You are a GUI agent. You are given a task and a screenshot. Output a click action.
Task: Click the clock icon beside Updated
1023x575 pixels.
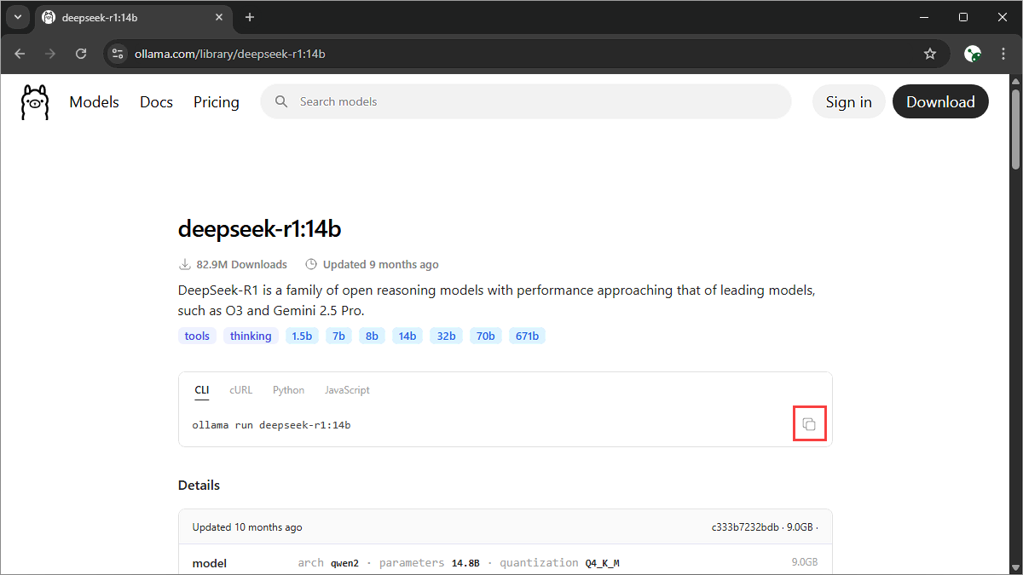[x=311, y=264]
